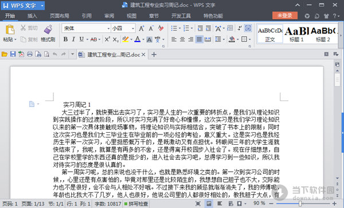
Task: Adjust the zoom slider handle
Action: coord(300,204)
